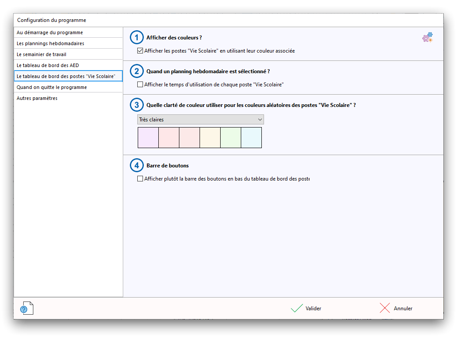Click the circled number 4 icon
The height and width of the screenshot is (337, 457).
tap(137, 166)
